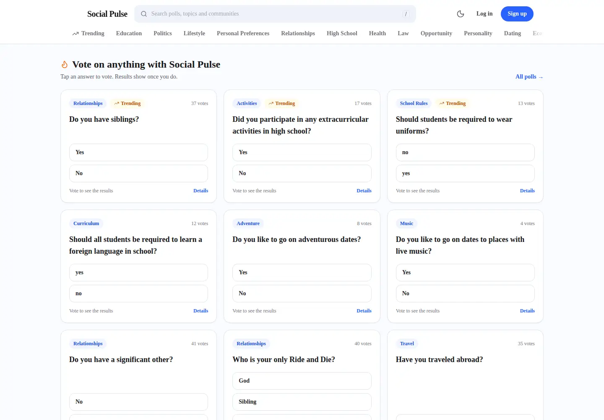This screenshot has height=420, width=604.
Task: Open the Personality category tab
Action: pyautogui.click(x=478, y=33)
